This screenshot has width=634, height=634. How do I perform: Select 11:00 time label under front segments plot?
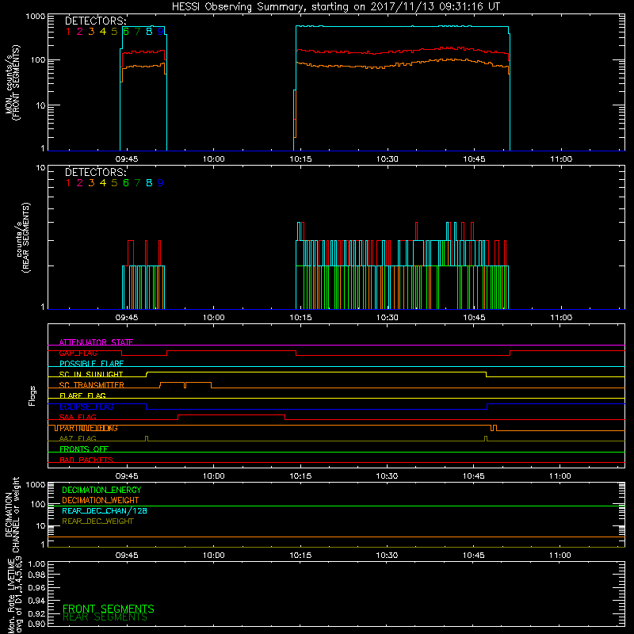pos(561,159)
